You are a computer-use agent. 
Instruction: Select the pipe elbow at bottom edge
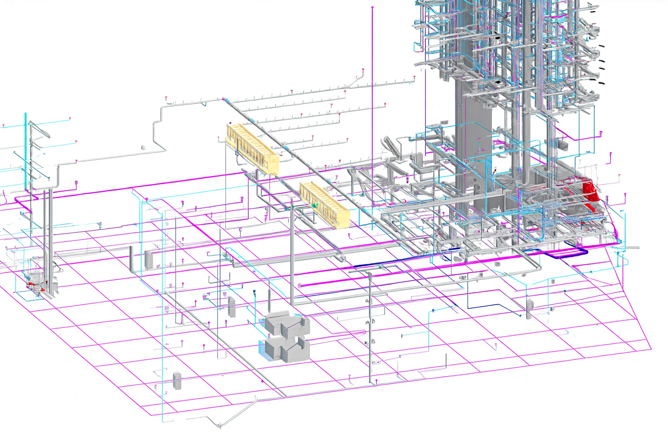coord(220,426)
